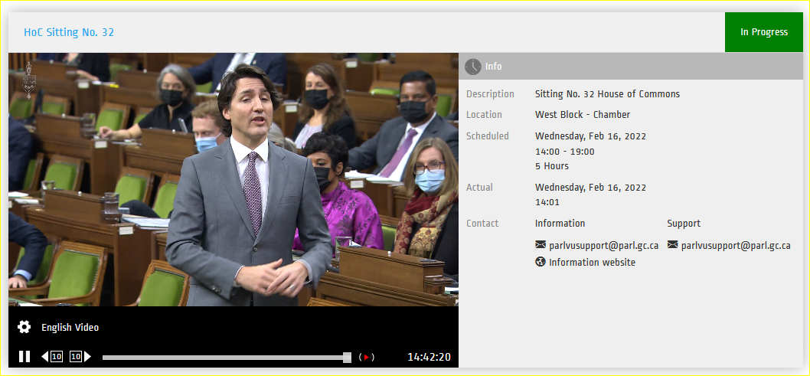Rewind the video ten seconds
This screenshot has height=376, width=810.
coord(51,356)
